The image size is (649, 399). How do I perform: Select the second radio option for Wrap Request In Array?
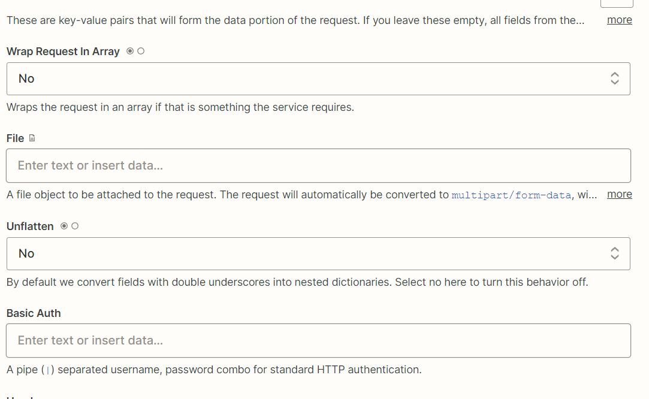[141, 52]
